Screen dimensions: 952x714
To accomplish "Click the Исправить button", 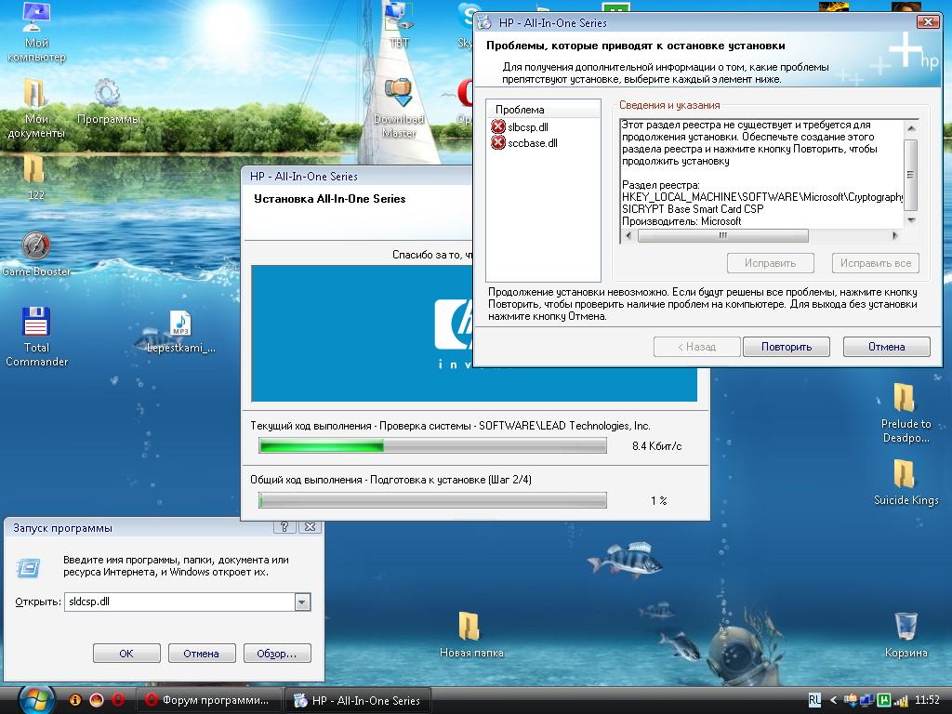I will (770, 263).
